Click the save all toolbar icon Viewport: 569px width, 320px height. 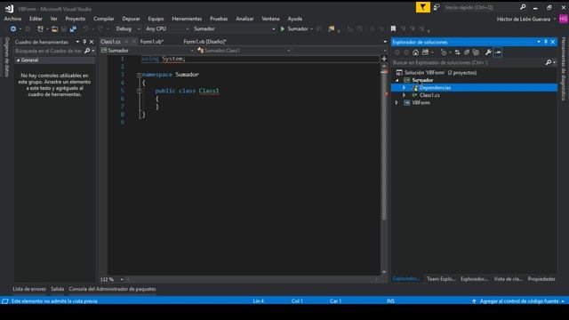pyautogui.click(x=73, y=28)
